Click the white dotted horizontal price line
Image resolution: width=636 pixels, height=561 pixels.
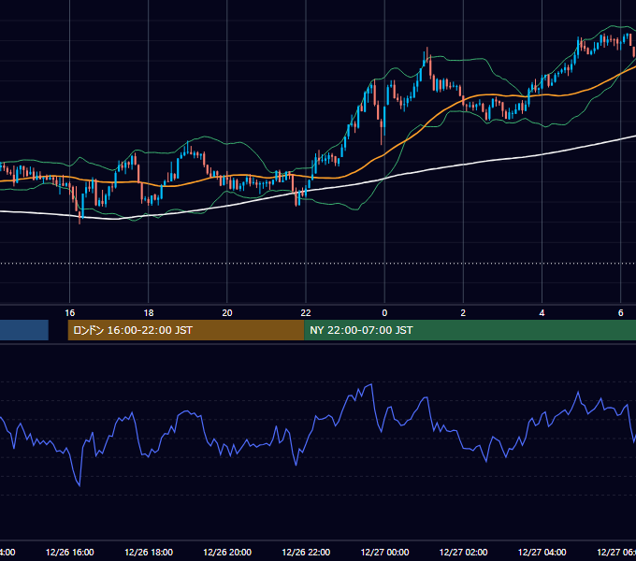click(x=318, y=263)
